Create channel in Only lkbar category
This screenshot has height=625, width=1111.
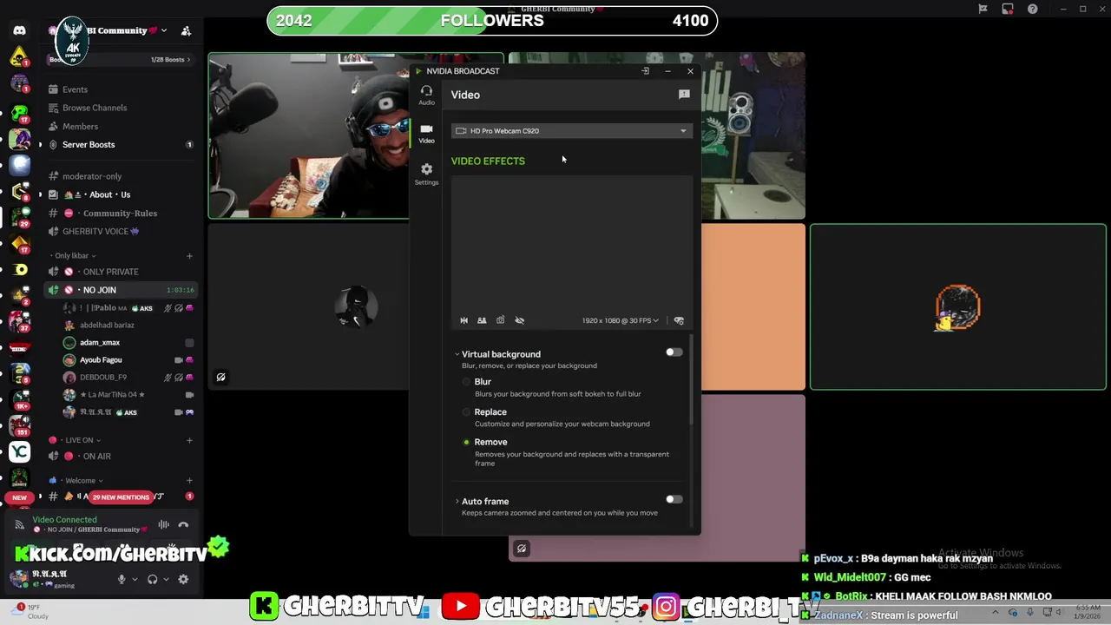tap(189, 256)
